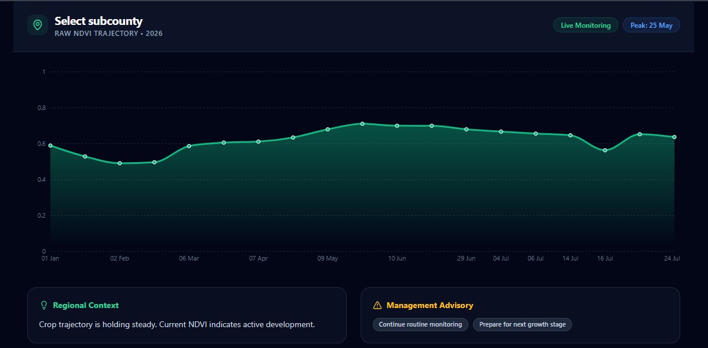708x348 pixels.
Task: Click the Peak: 25 May badge
Action: 651,25
